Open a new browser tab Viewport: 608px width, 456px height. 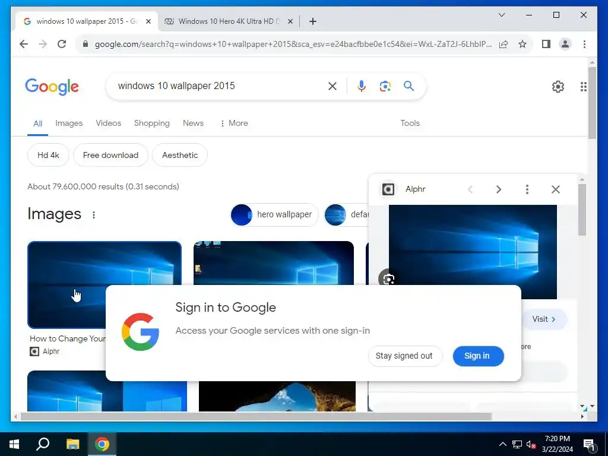(x=313, y=21)
